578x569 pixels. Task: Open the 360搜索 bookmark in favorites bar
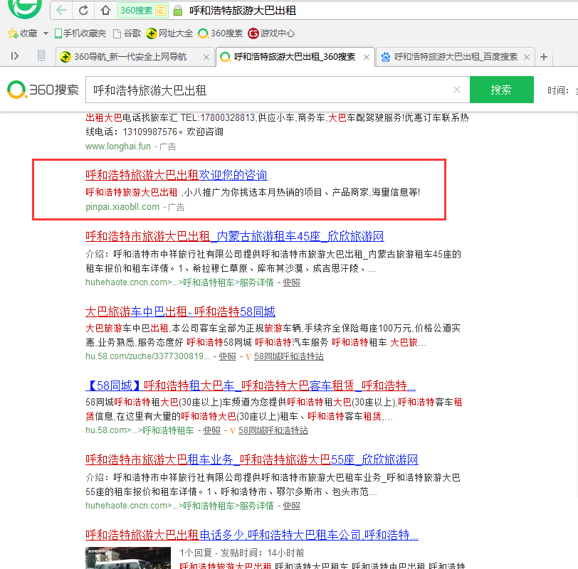click(221, 33)
